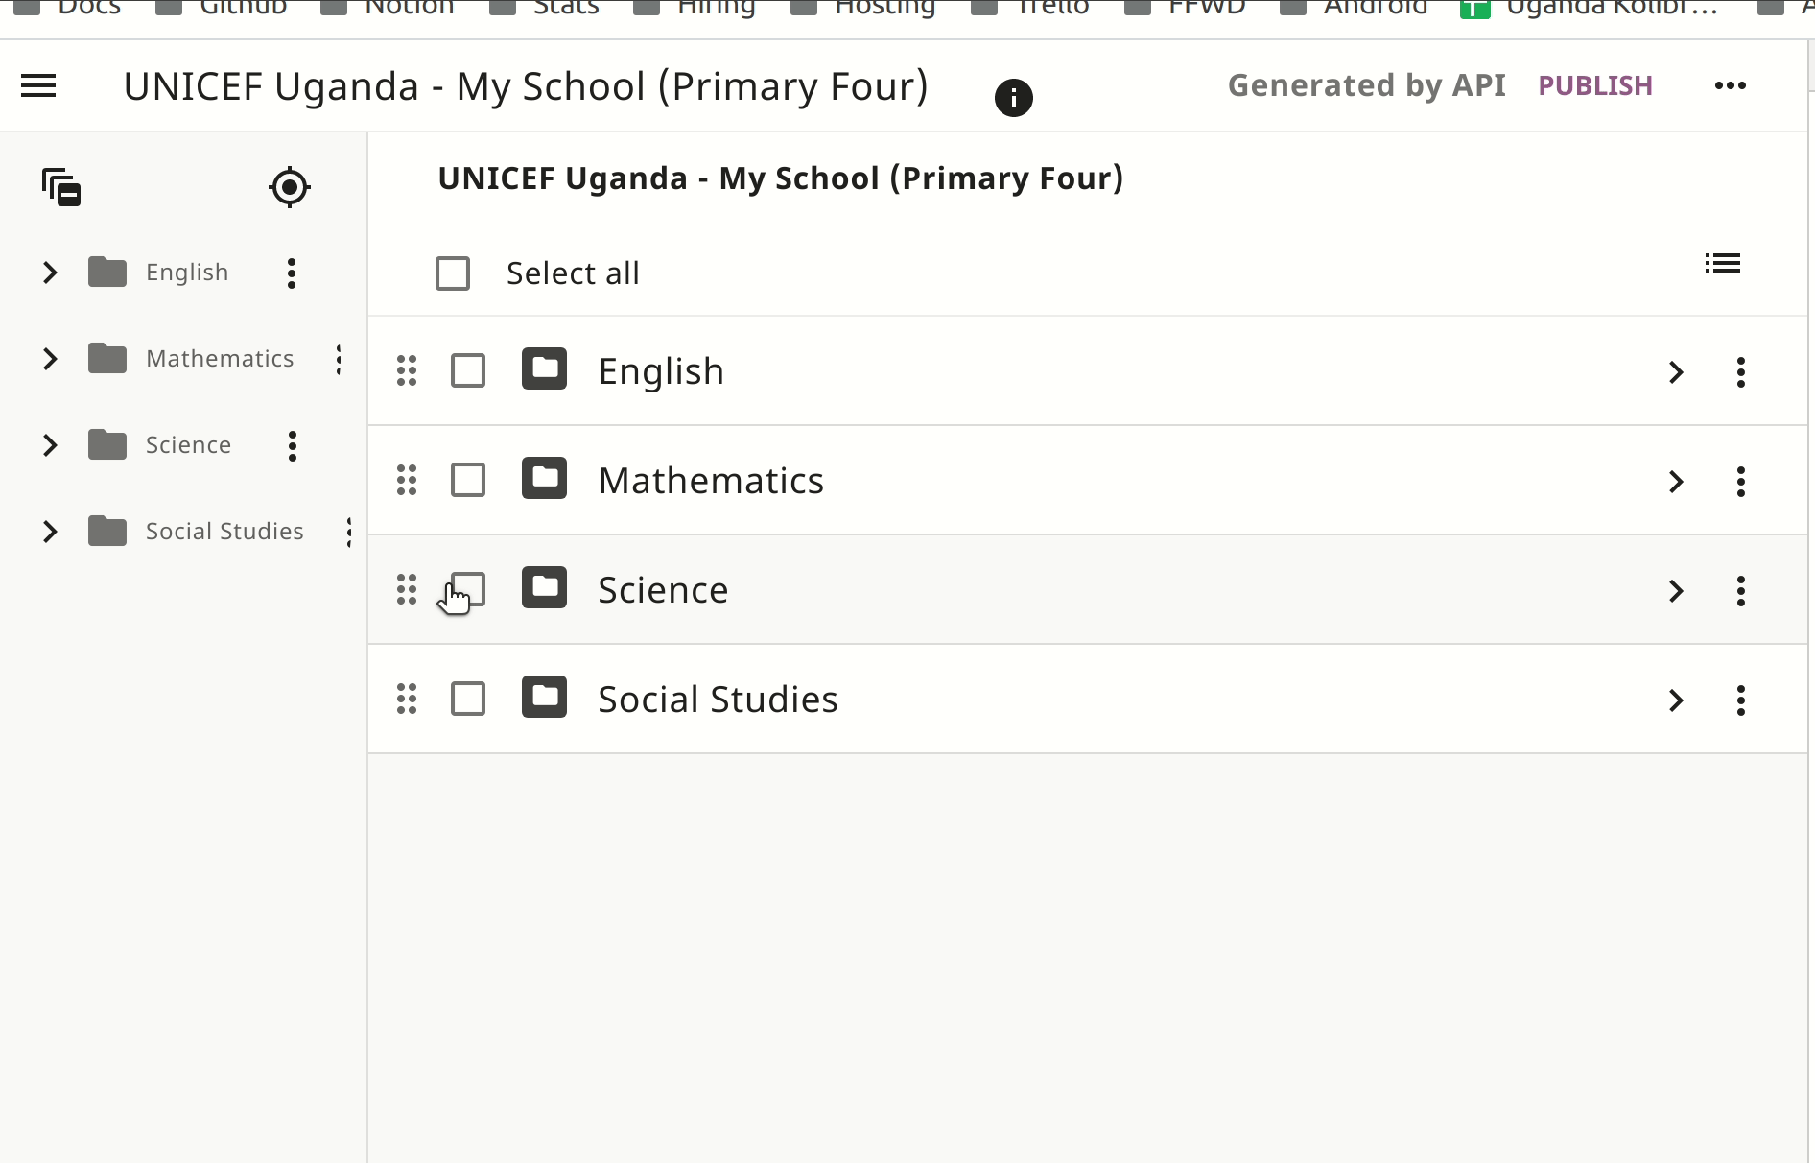Expand English folder in sidebar tree

pos(50,273)
